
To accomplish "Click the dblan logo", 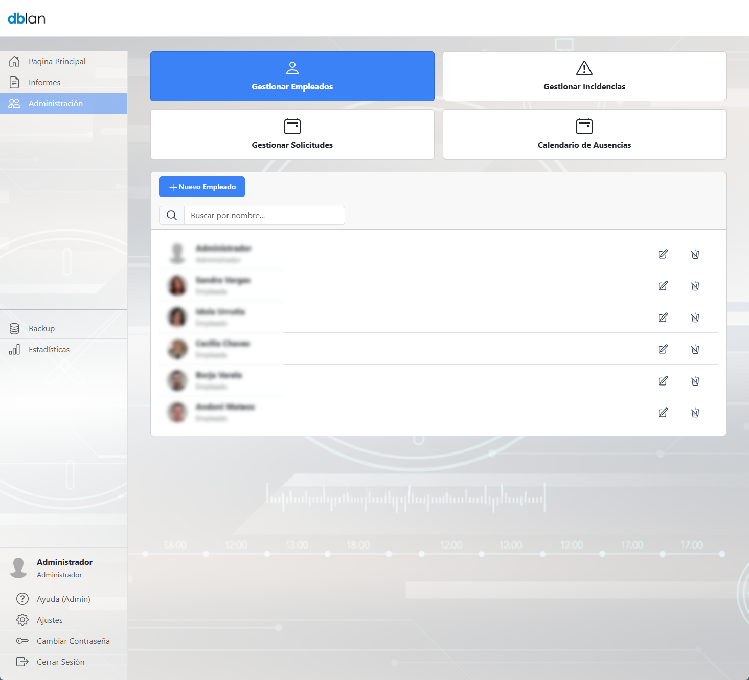I will click(27, 18).
